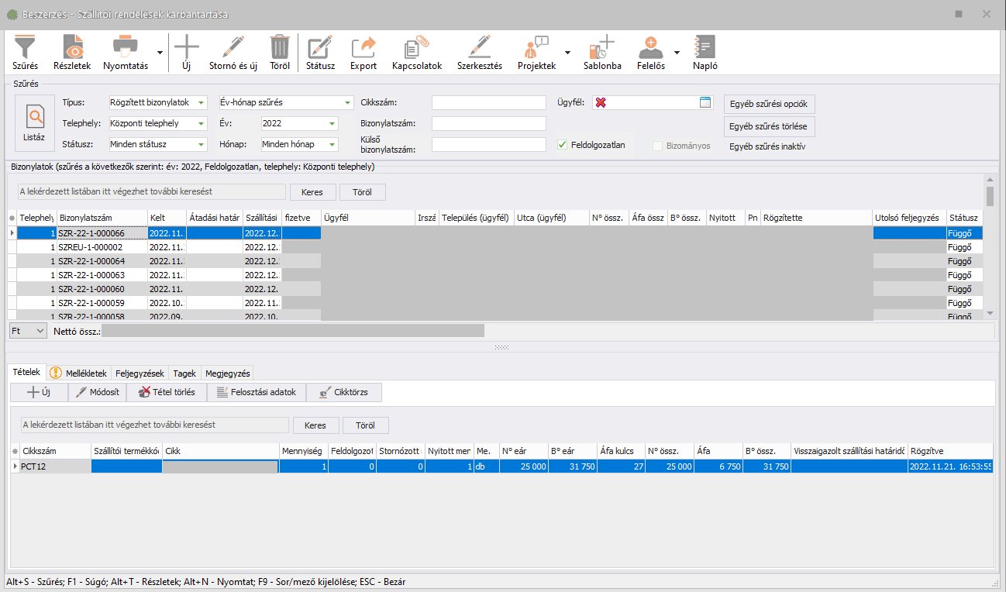Switch to the Mellékletek tab

click(x=80, y=373)
